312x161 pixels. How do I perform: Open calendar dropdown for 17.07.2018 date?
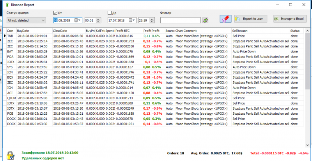132,20
